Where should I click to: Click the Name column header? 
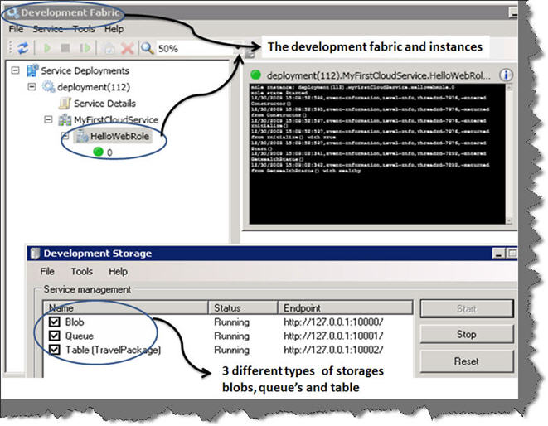click(x=126, y=307)
